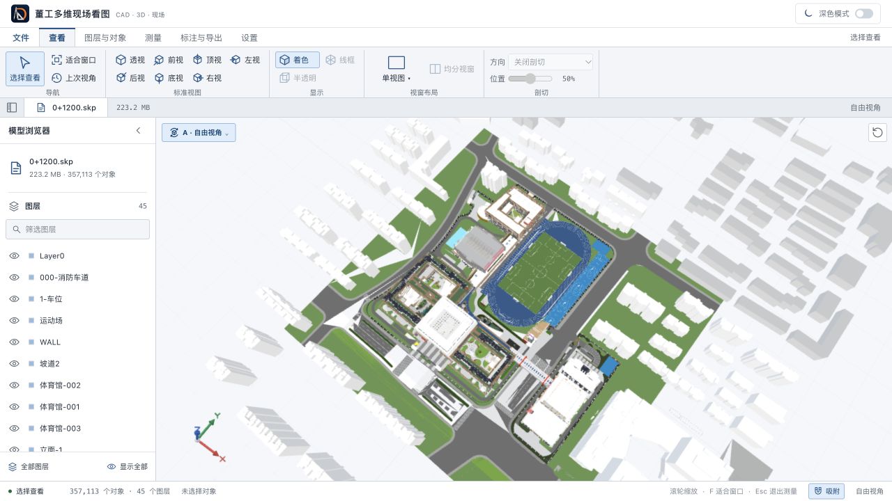Hide the 1-车位 layer
892x501 pixels.
[x=14, y=299]
